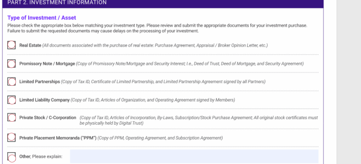Check the Real Estate checkbox

point(11,45)
